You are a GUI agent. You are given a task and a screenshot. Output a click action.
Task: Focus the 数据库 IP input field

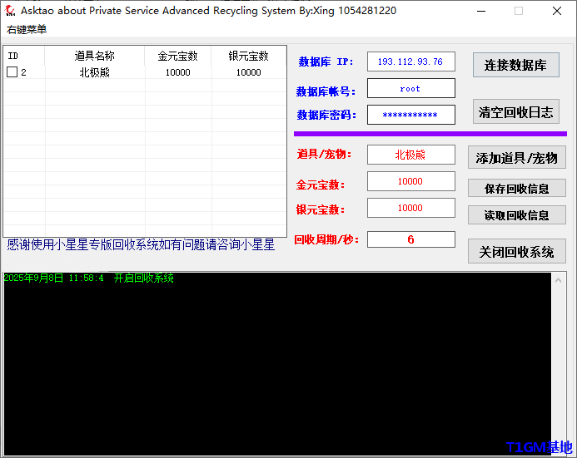pyautogui.click(x=411, y=62)
